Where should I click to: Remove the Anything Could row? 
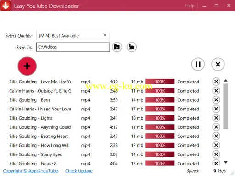pyautogui.click(x=216, y=127)
